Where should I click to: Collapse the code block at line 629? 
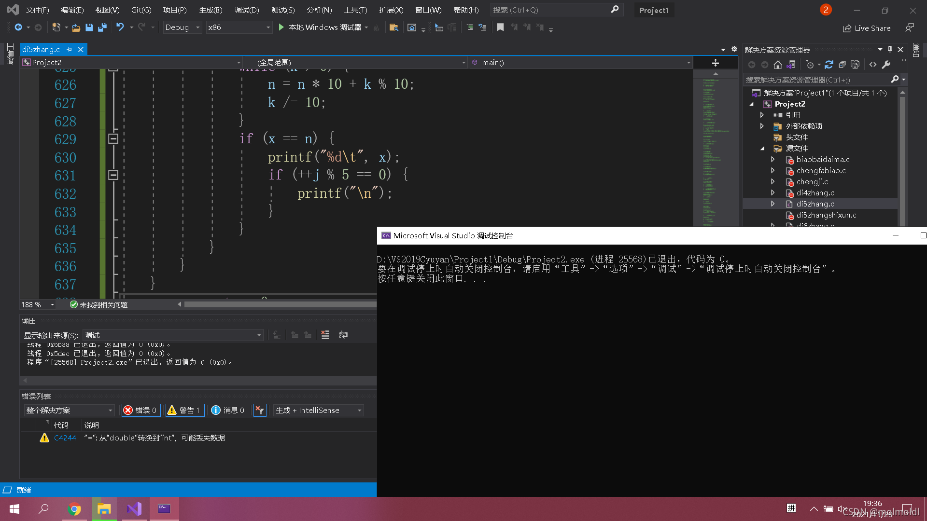pyautogui.click(x=113, y=139)
